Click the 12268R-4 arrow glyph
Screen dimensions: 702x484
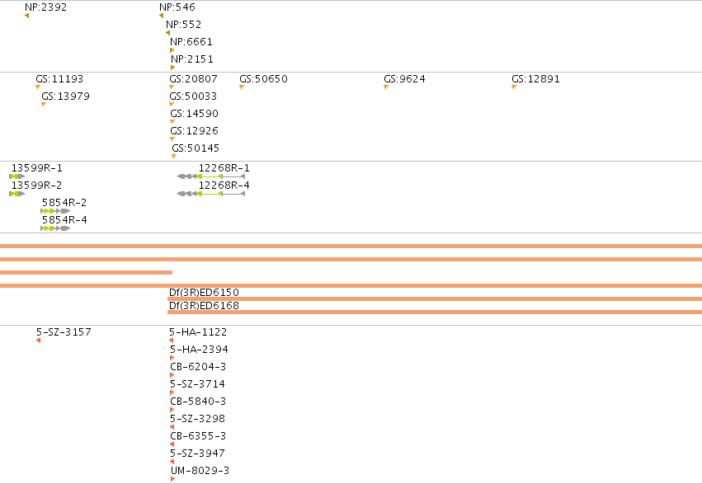211,194
